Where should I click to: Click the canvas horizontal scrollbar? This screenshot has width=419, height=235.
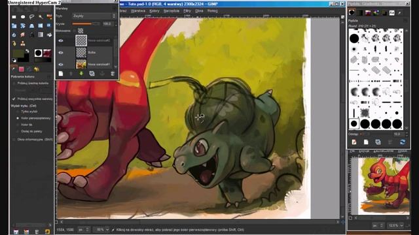[x=199, y=222]
